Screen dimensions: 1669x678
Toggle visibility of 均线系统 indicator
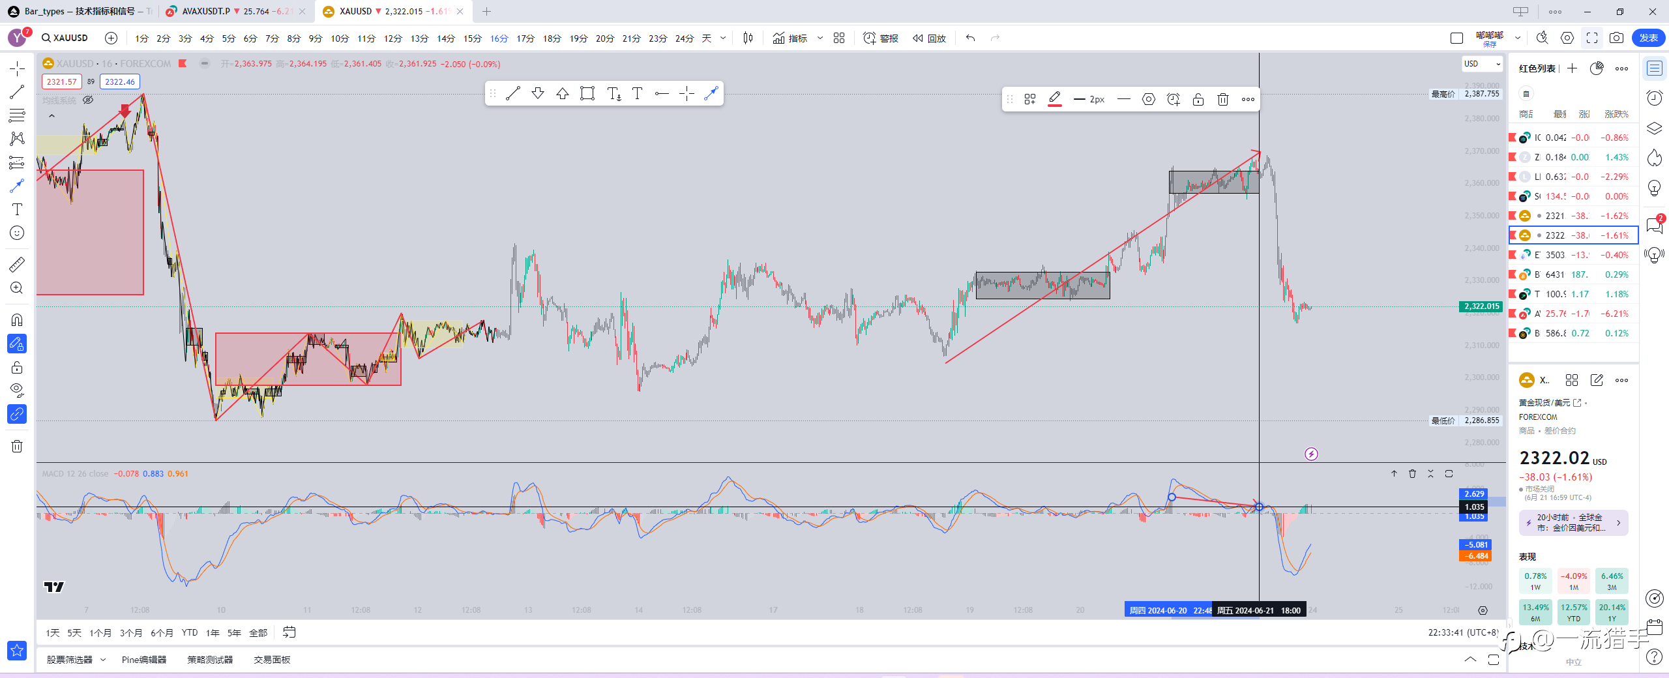pyautogui.click(x=88, y=100)
